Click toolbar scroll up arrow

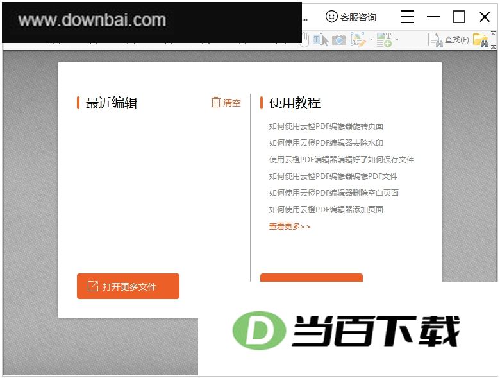click(x=493, y=33)
